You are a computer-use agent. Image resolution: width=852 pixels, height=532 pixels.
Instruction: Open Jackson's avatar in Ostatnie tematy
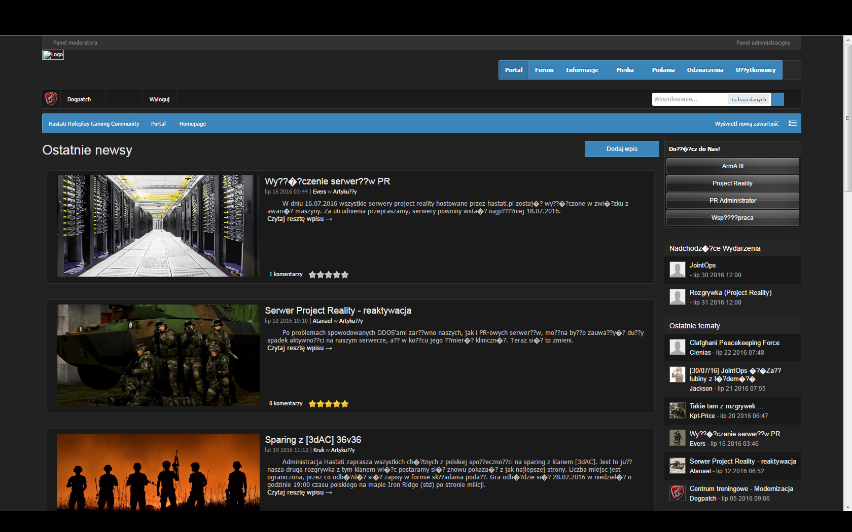677,375
